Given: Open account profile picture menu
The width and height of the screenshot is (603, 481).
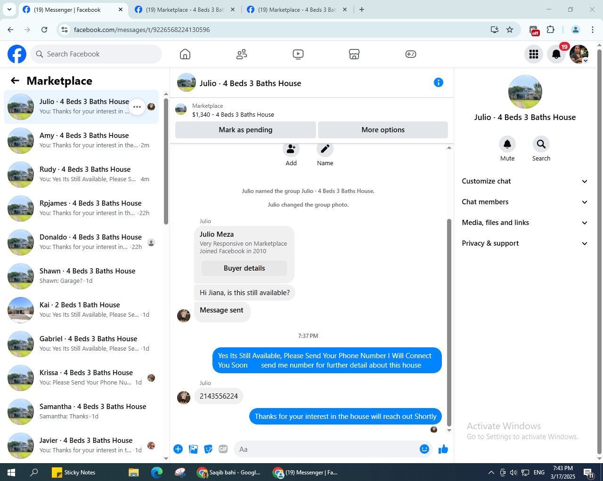Looking at the screenshot, I should (579, 54).
